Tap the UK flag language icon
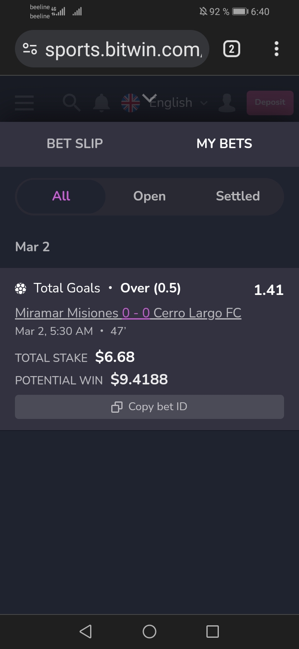The width and height of the screenshot is (299, 649). [x=130, y=103]
